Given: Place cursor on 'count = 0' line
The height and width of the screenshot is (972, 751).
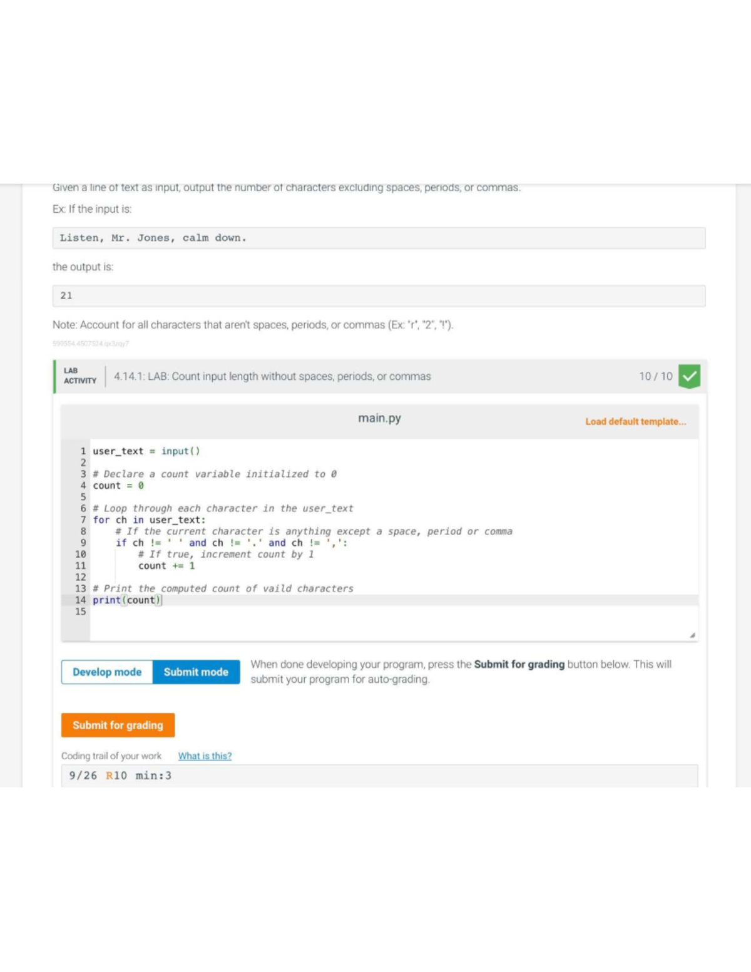Looking at the screenshot, I should coord(118,486).
